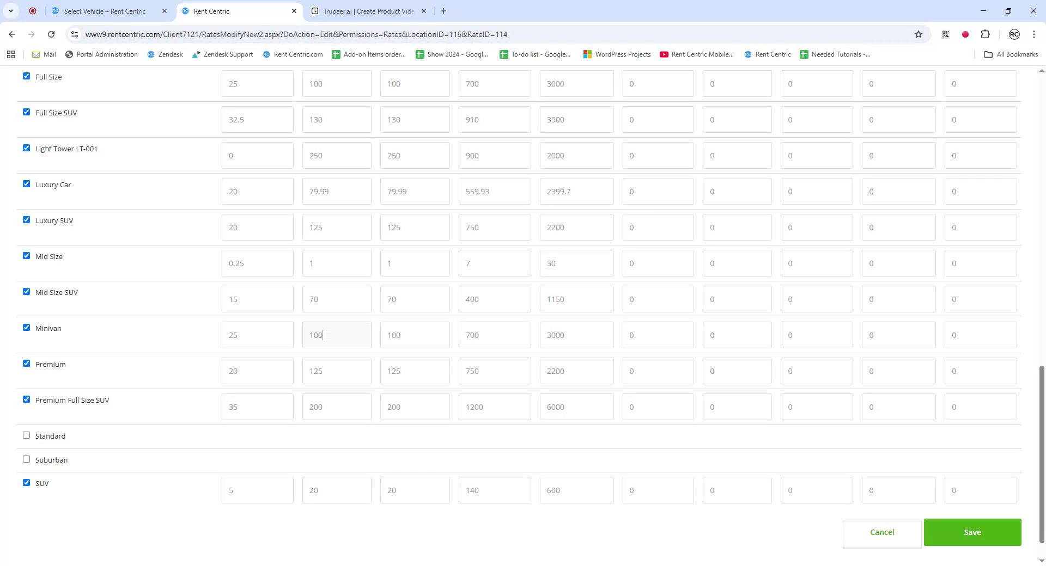The image size is (1046, 566).
Task: Enable the Standard vehicle checkbox
Action: [26, 435]
